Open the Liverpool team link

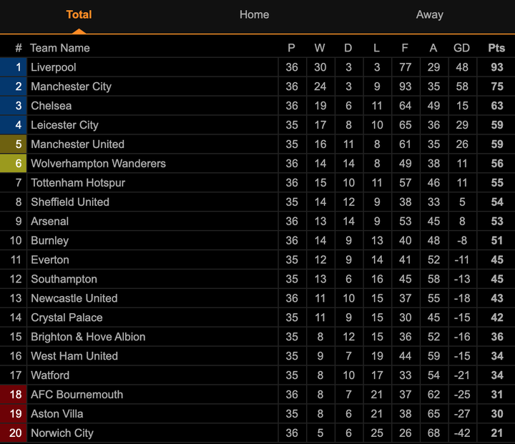pos(54,67)
